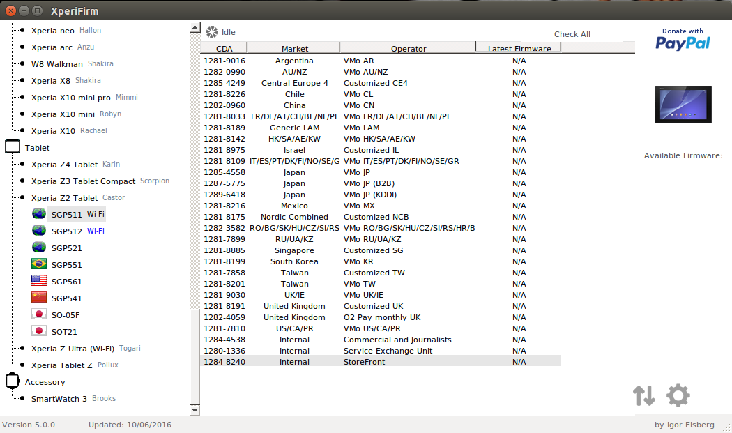Viewport: 732px width, 433px height.
Task: Select the Xperia X8 tree item
Action: point(66,80)
